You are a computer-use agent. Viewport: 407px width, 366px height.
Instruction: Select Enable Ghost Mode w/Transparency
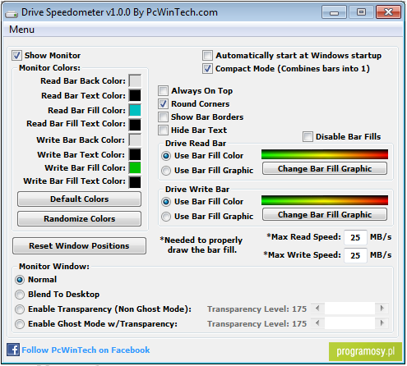click(20, 324)
